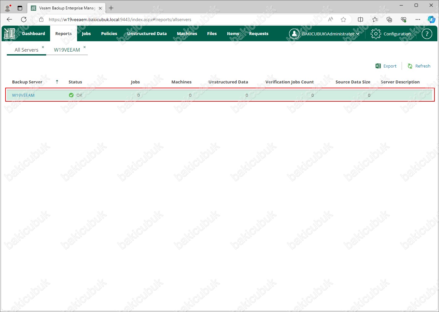Sort by Status column header
The height and width of the screenshot is (312, 439).
[x=75, y=82]
